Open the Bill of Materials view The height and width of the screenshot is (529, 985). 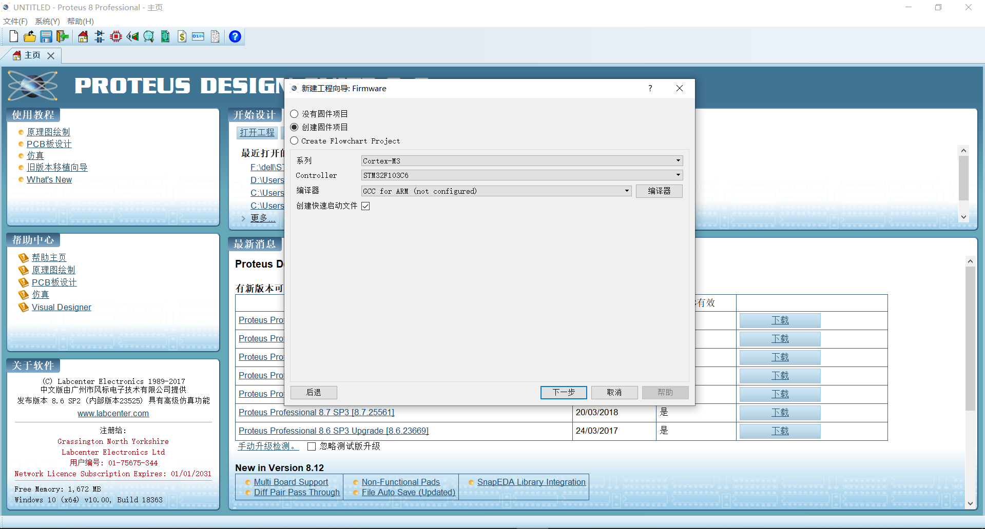(x=182, y=36)
